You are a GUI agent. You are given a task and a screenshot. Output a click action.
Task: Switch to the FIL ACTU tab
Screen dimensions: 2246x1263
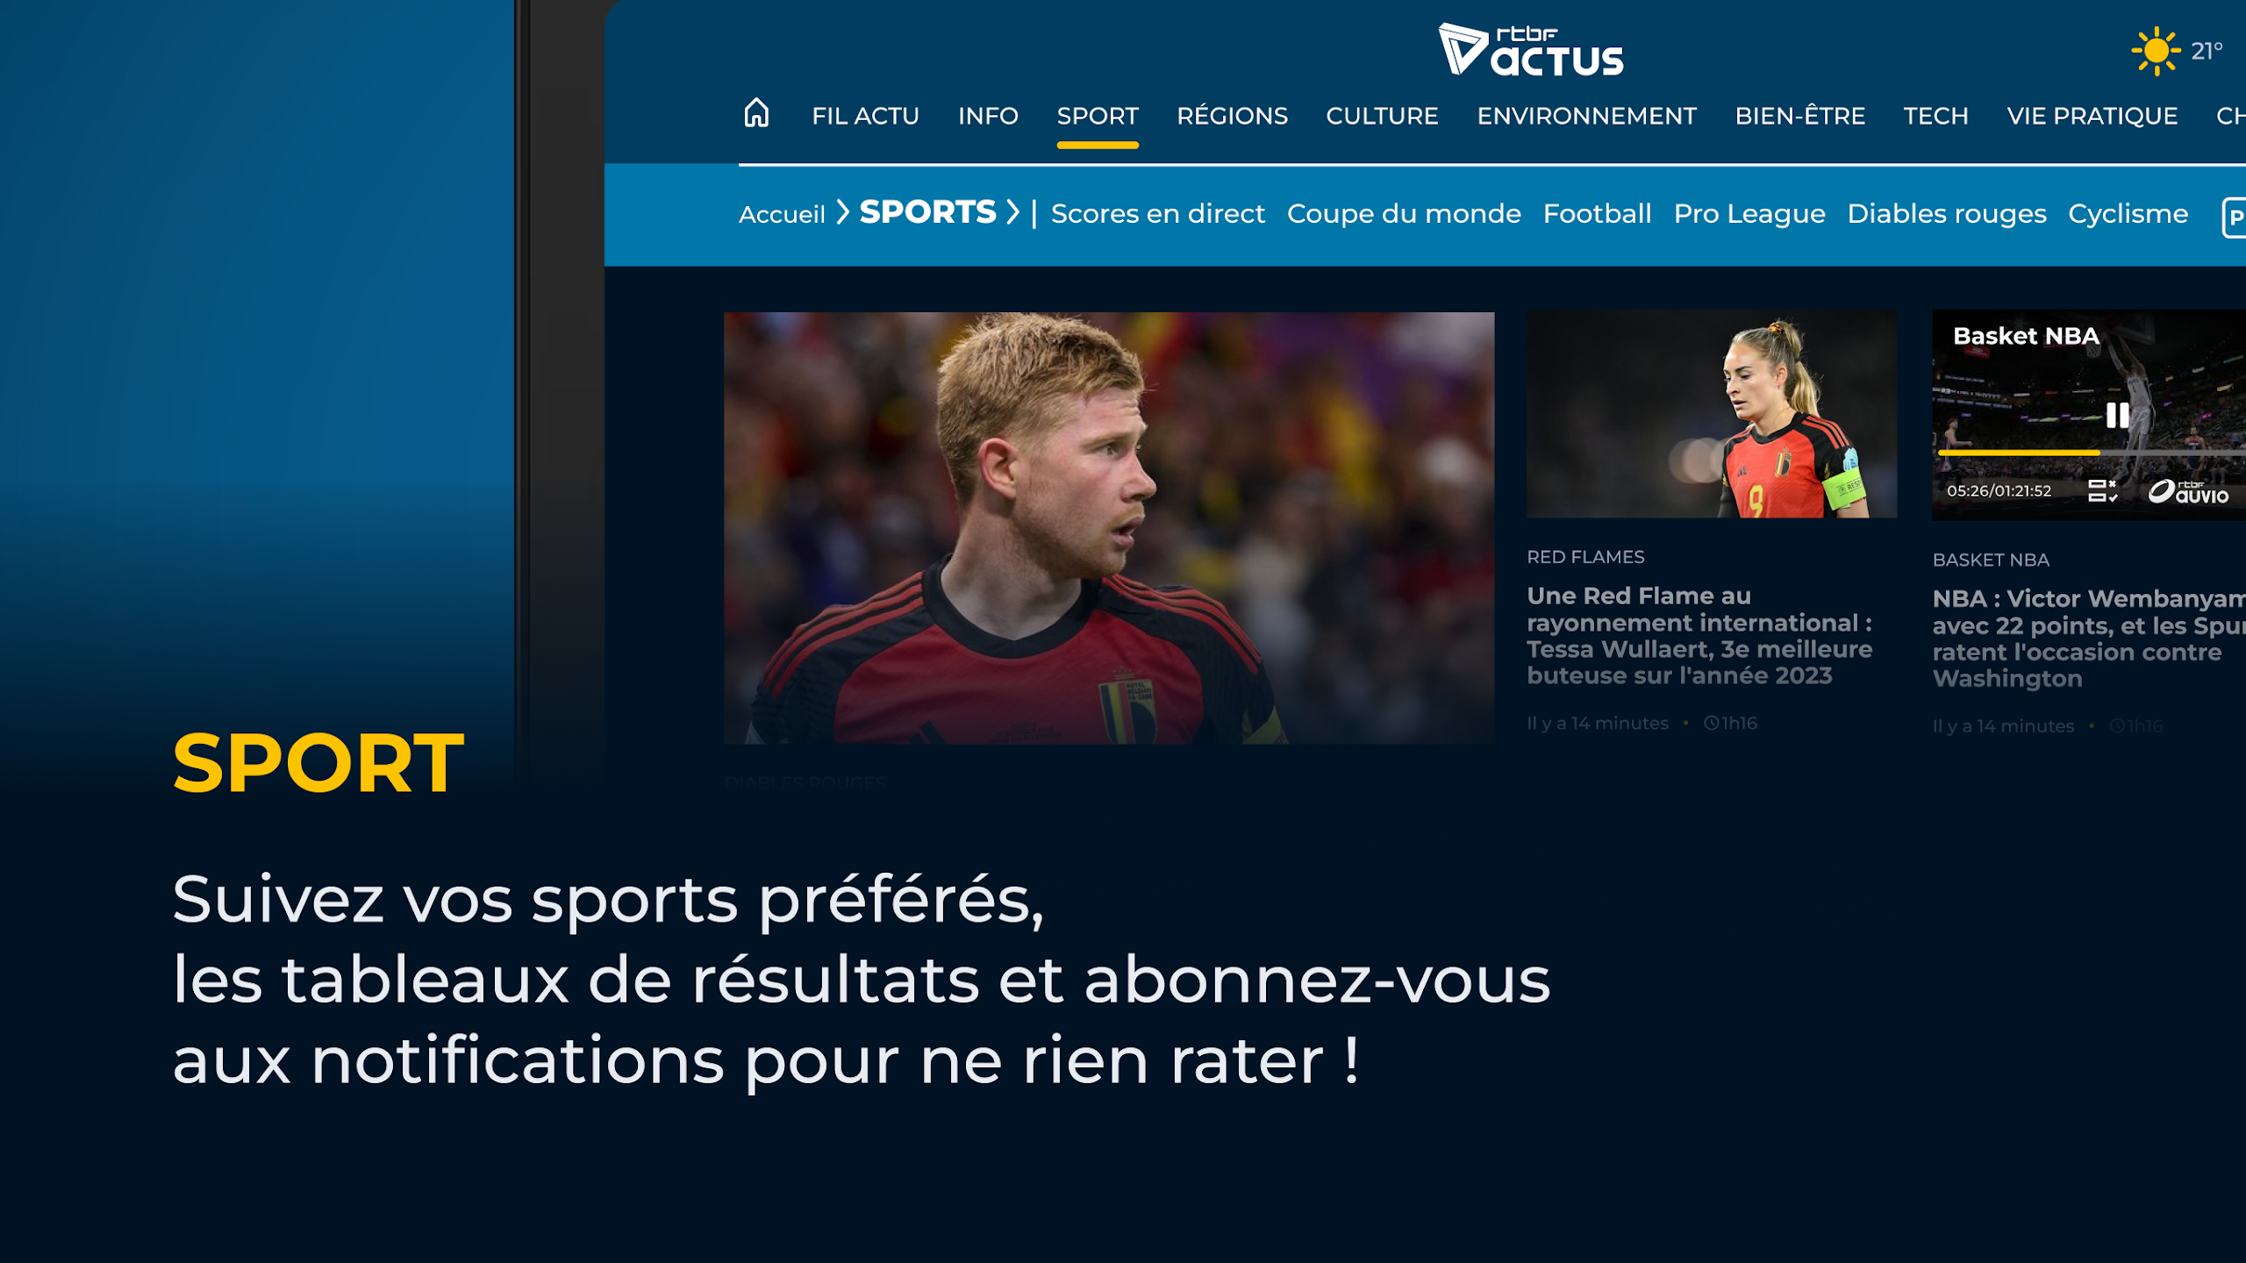point(865,116)
